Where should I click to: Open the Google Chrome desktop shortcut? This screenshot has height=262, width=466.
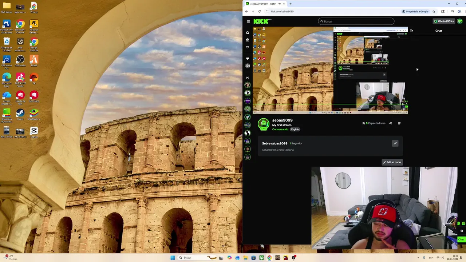point(34,44)
